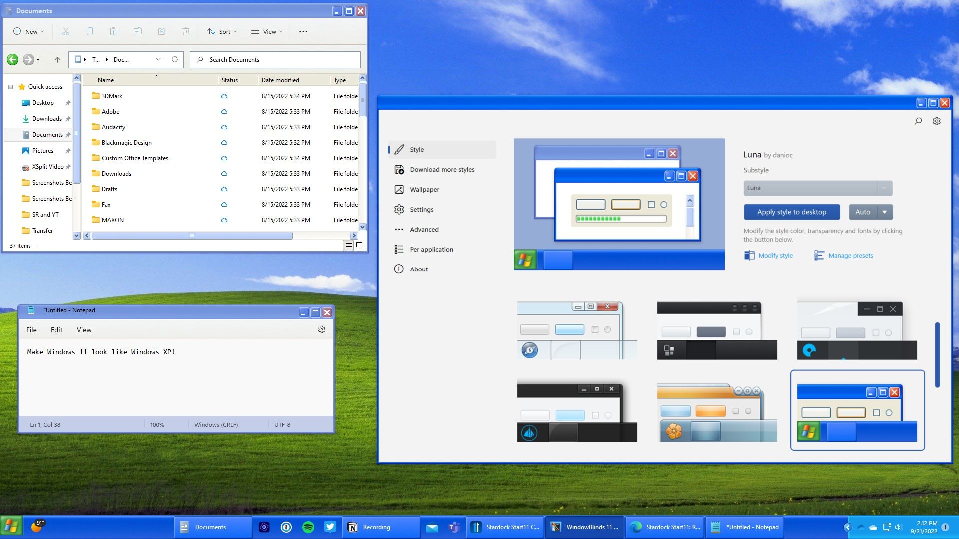Open the WindowBlinds search icon
This screenshot has height=539, width=959.
click(x=918, y=121)
